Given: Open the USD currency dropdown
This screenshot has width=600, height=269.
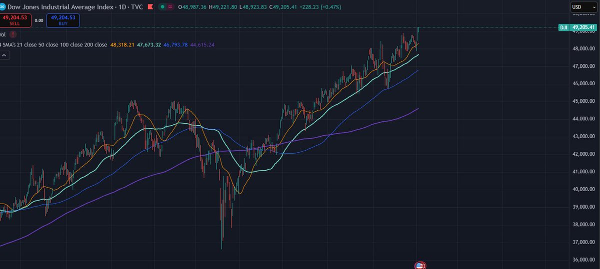Looking at the screenshot, I should click(x=583, y=7).
